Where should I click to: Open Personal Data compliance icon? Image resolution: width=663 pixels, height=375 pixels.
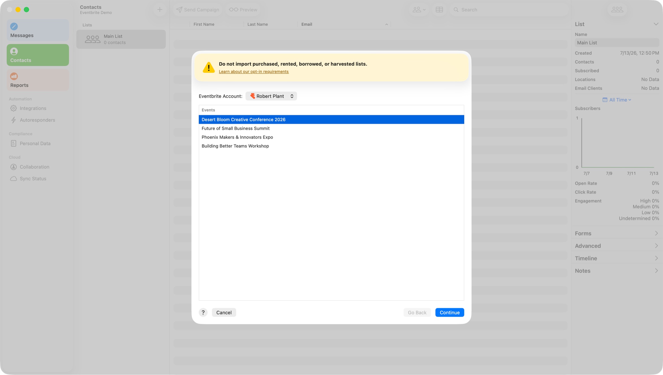[x=13, y=143]
